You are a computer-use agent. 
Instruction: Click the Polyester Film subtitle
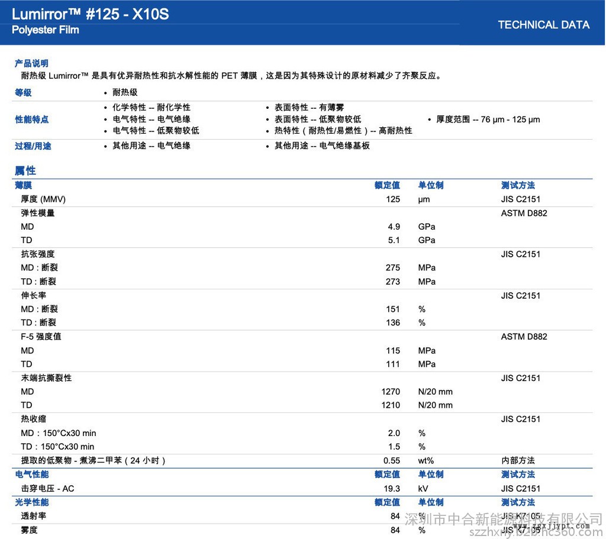point(45,30)
